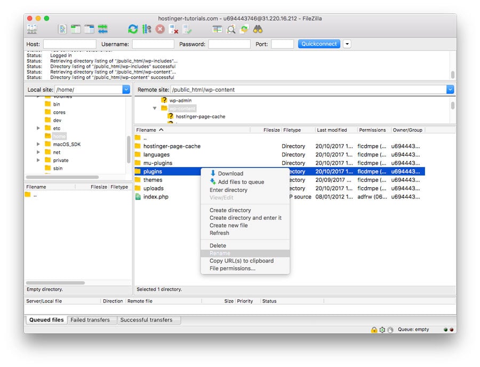Sort remote files by Last modified column
This screenshot has height=367, width=480.
point(336,130)
